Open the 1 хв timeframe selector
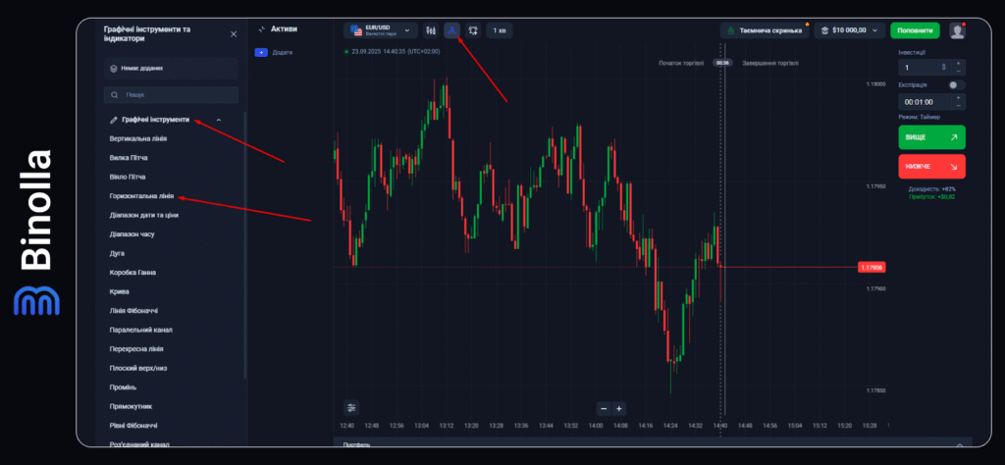 click(500, 30)
